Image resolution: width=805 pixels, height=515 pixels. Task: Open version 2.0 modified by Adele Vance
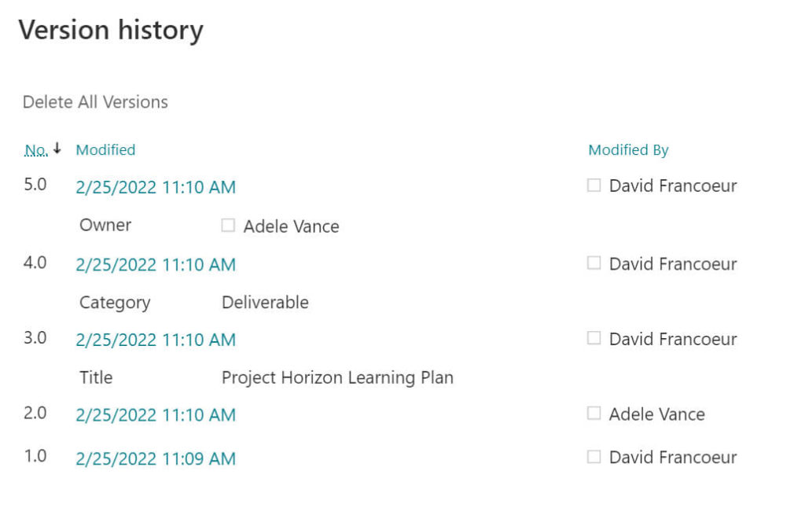pos(155,414)
